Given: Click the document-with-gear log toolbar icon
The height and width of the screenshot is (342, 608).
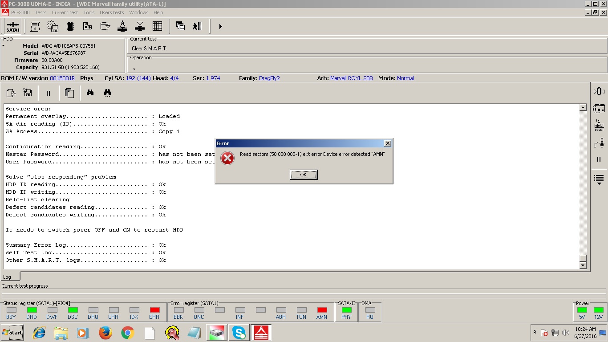Looking at the screenshot, I should click(11, 93).
